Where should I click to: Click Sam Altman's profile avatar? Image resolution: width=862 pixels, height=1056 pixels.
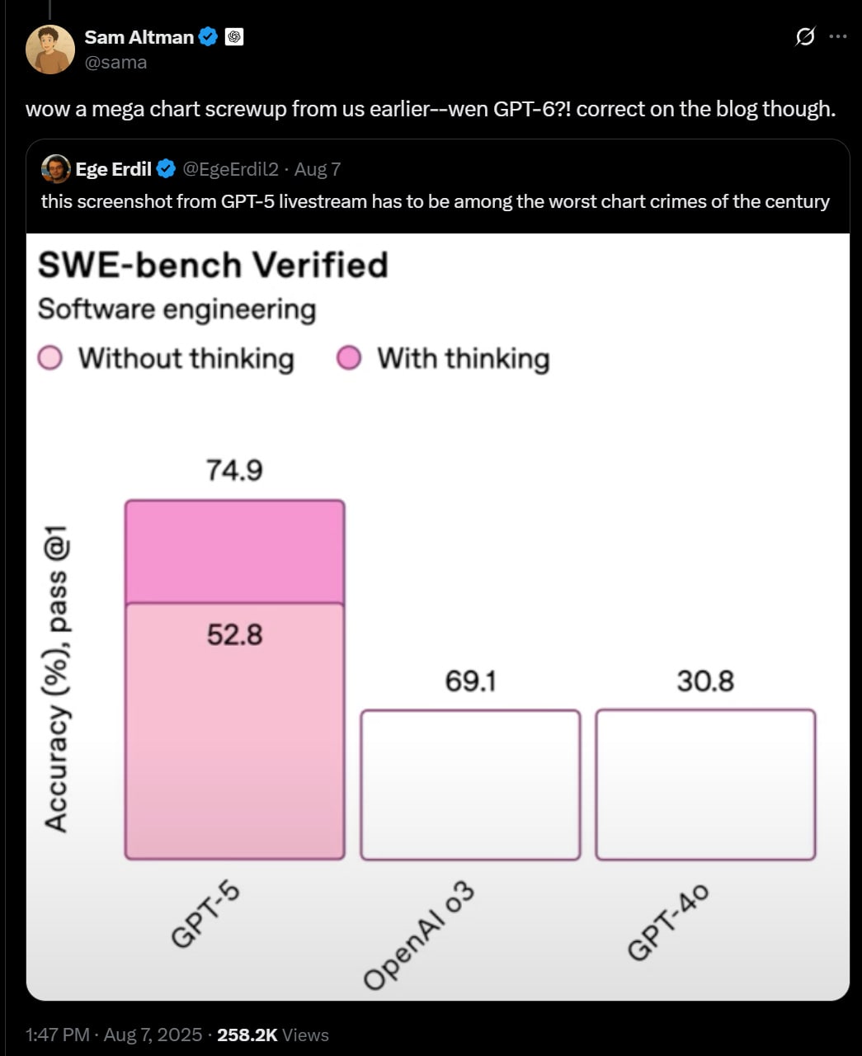pos(50,49)
